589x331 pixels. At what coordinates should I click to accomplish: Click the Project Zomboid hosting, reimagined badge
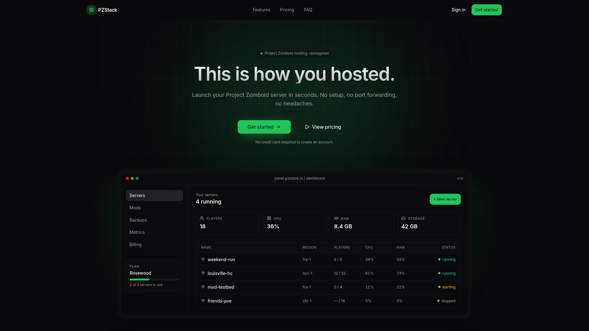[294, 53]
